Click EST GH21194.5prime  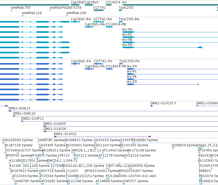click(36, 166)
